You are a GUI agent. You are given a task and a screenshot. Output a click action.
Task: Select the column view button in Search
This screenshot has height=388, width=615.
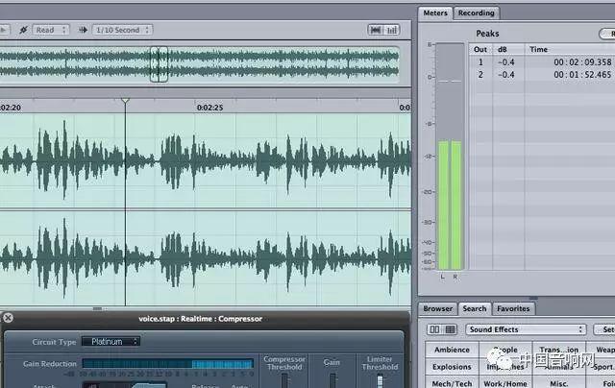coord(434,329)
